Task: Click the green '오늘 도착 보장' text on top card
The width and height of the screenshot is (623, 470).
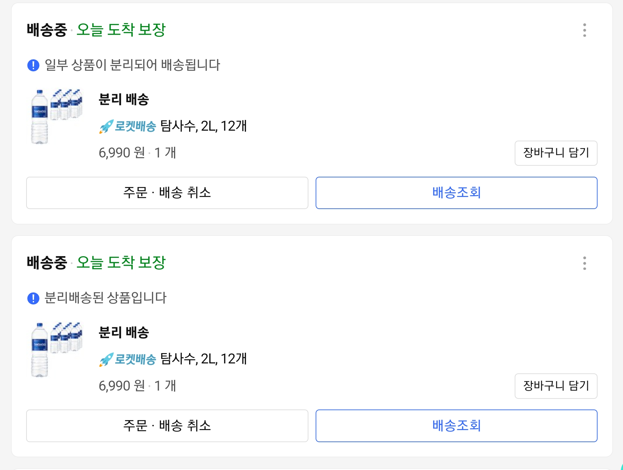Action: pos(121,30)
